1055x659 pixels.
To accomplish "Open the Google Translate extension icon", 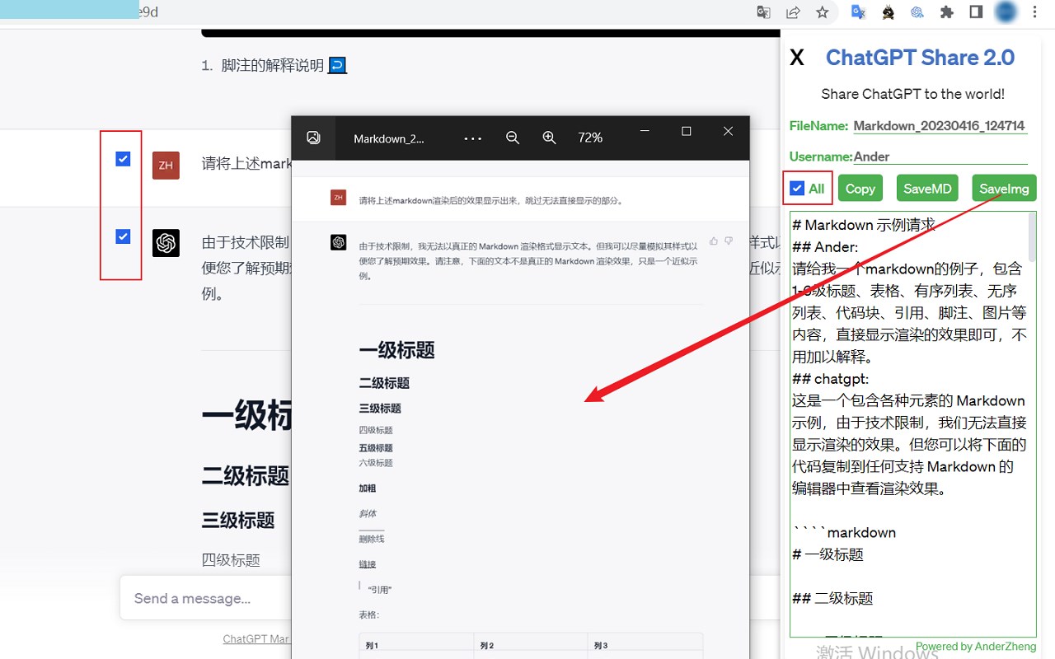I will tap(858, 12).
